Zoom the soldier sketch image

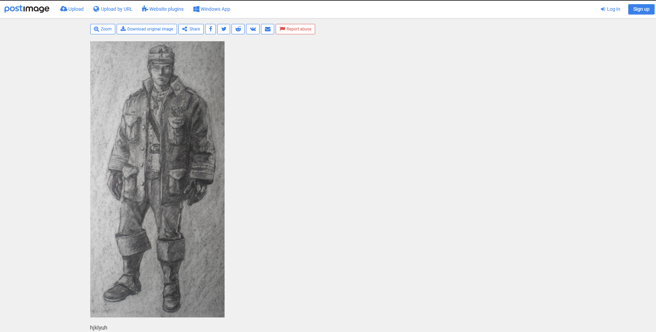point(103,29)
